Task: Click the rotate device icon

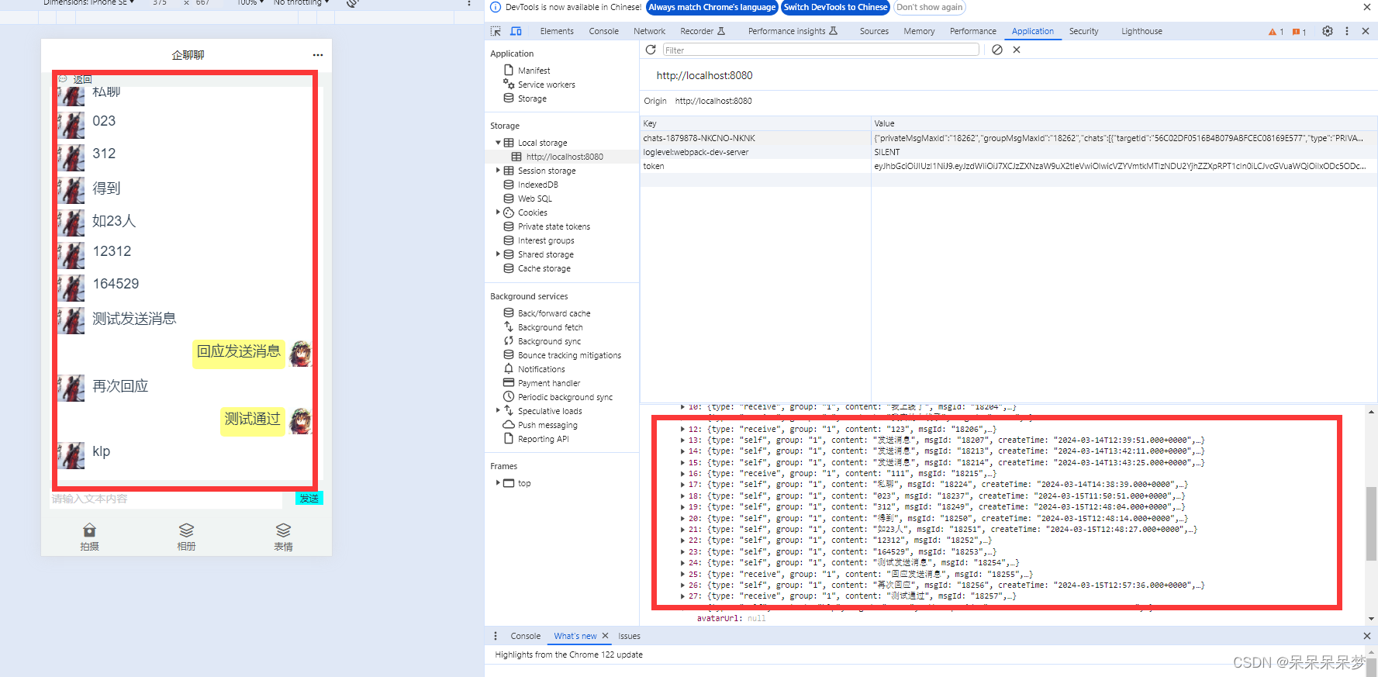Action: 352,3
